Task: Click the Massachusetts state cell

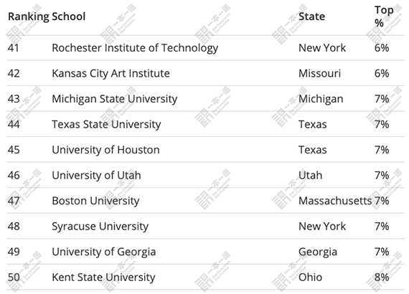Action: pos(335,201)
